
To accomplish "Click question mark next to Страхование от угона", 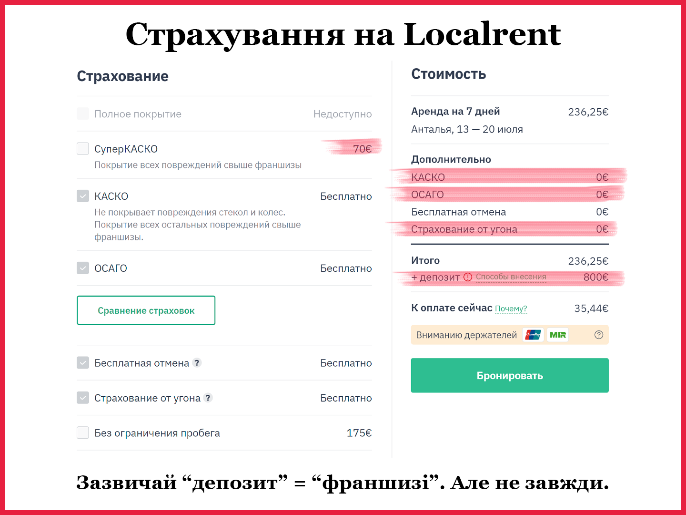I will pos(208,398).
